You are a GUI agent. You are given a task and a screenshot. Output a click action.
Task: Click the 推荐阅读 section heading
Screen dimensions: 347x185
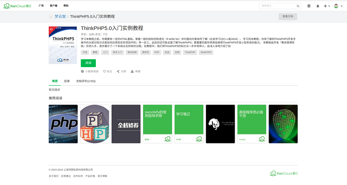pos(56,98)
